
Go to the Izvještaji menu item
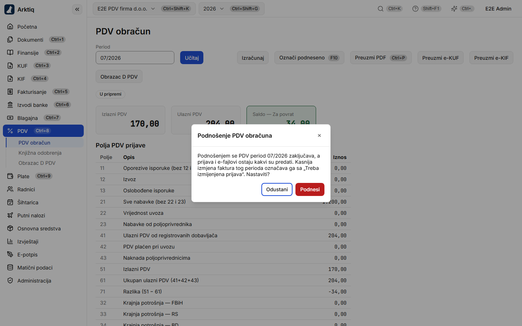(43, 241)
